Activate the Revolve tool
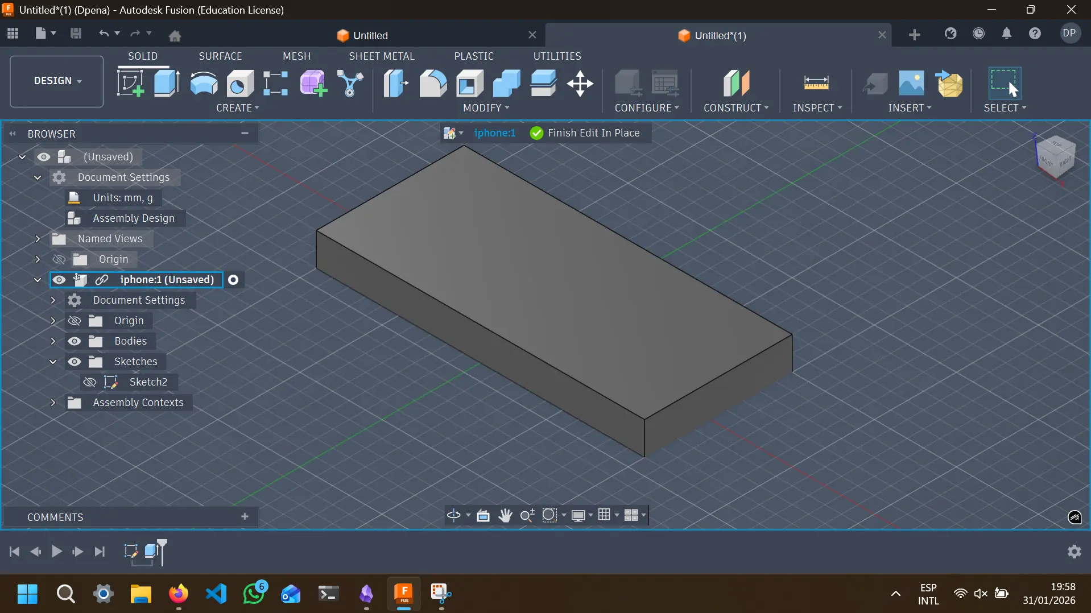This screenshot has height=613, width=1091. (203, 82)
